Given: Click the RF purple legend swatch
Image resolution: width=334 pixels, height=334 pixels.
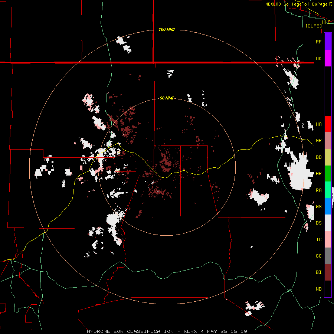Looking at the screenshot, I should [x=328, y=41].
